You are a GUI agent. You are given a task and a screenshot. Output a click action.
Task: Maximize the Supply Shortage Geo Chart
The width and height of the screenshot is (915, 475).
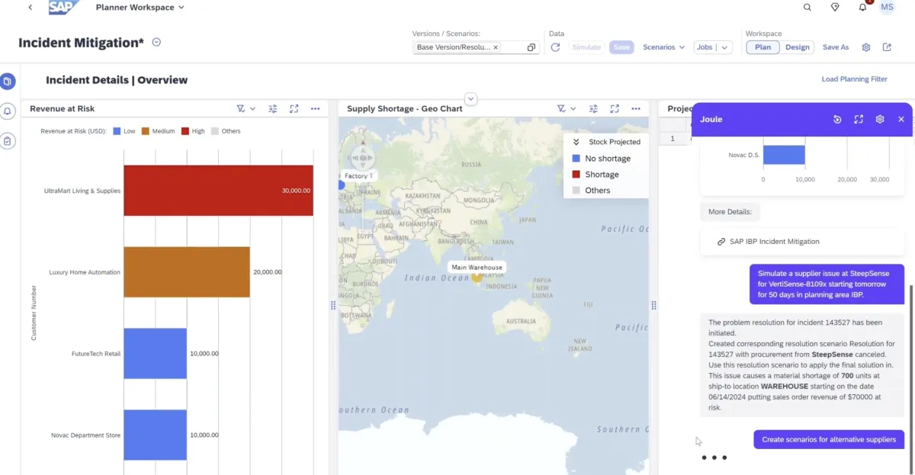[x=615, y=109]
